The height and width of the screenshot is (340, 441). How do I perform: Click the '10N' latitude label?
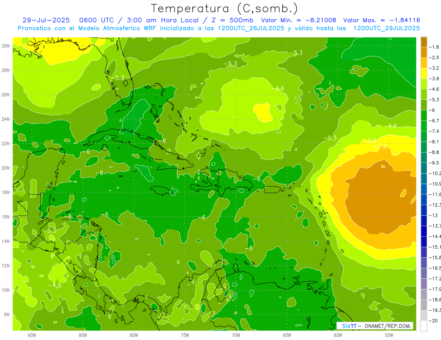[6, 290]
